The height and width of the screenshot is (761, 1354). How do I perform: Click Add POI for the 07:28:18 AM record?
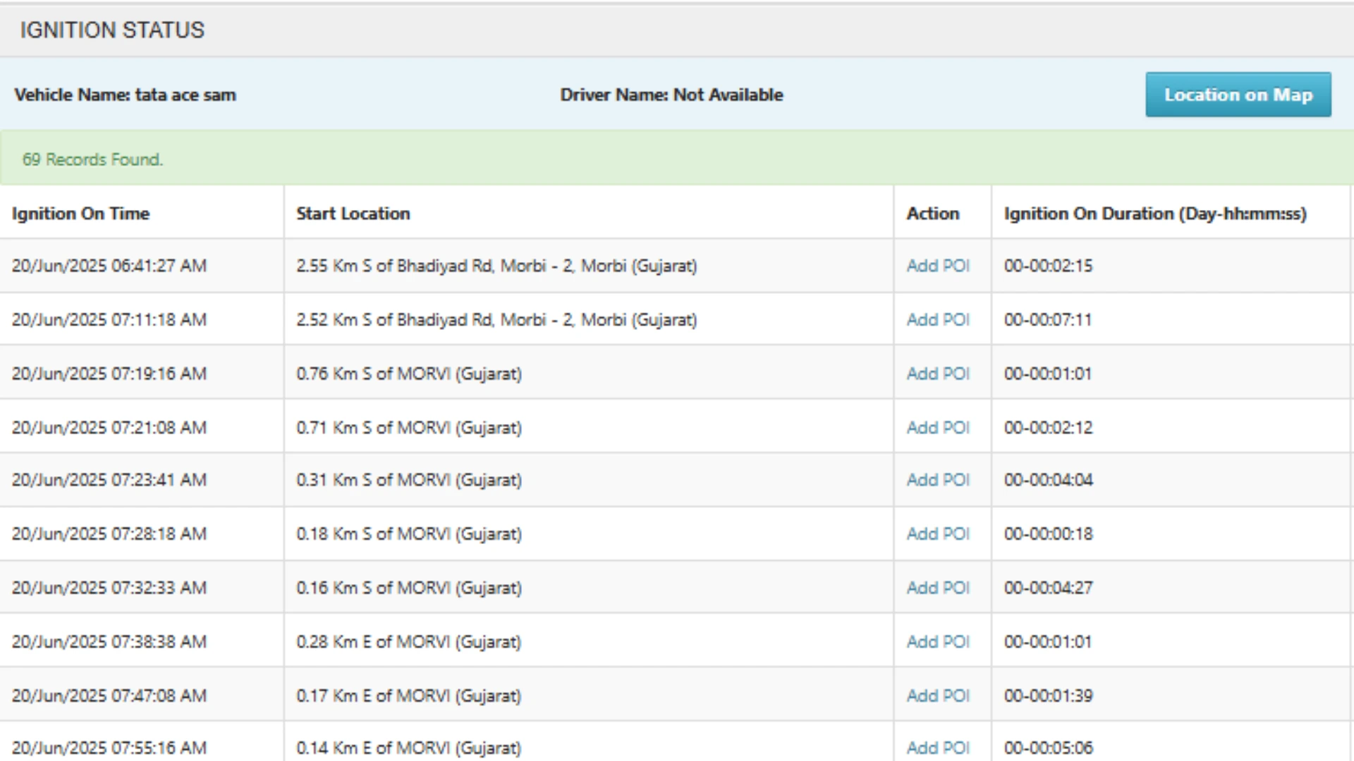(x=938, y=534)
